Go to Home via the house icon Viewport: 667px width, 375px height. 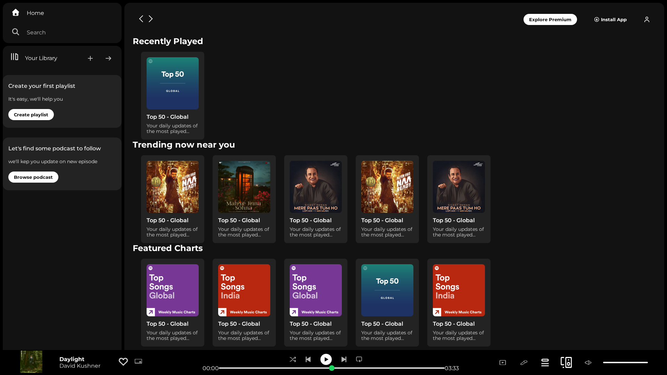16,12
